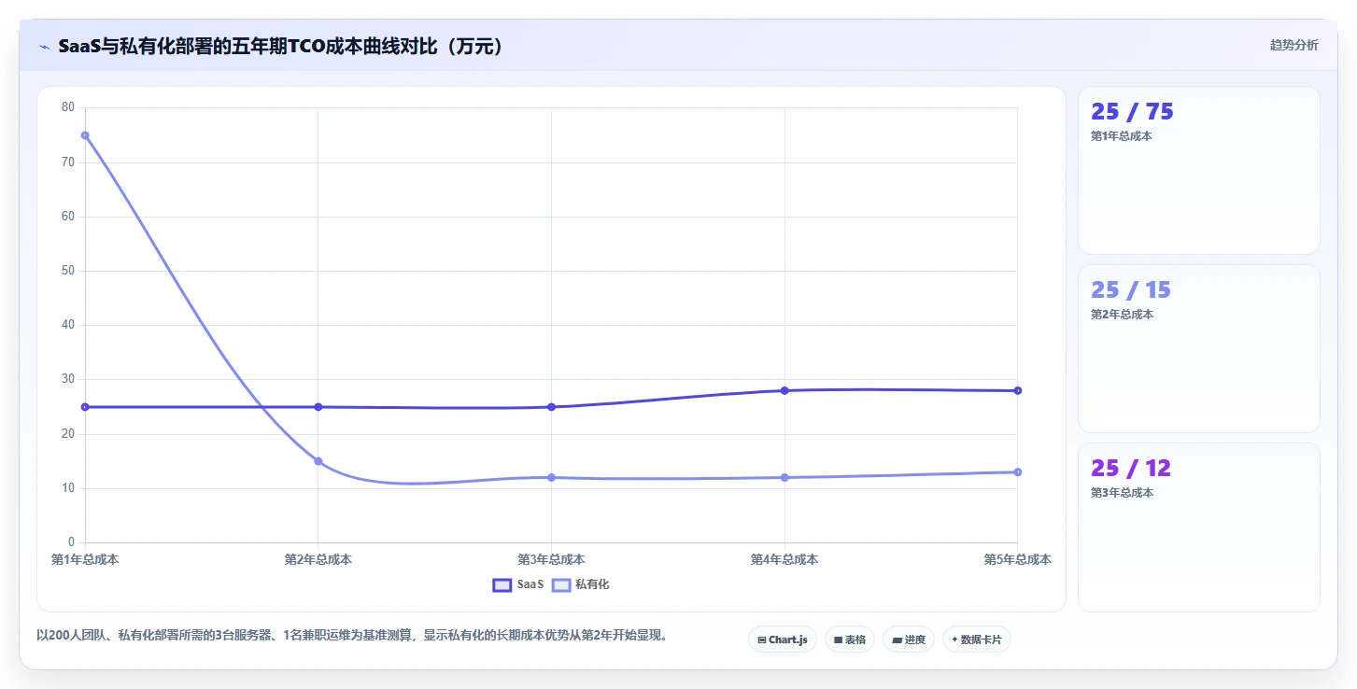Click the SaaS data point for 第4年总成本
This screenshot has width=1357, height=689.
click(x=785, y=390)
